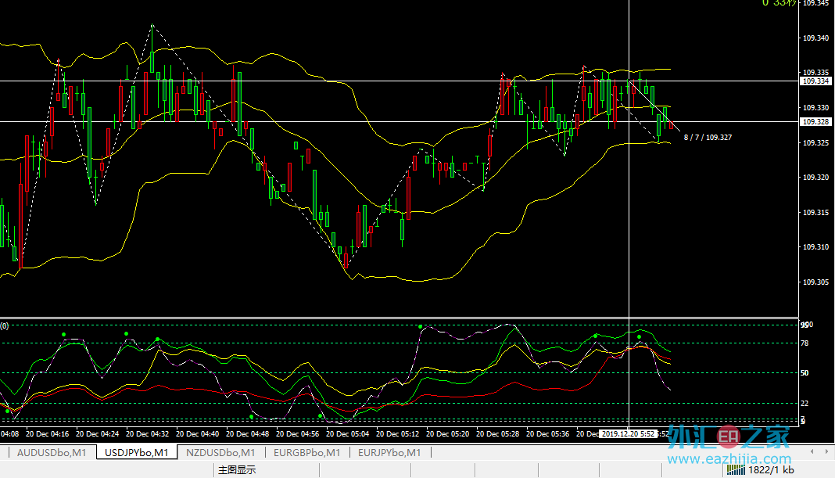Click the highlighted 109.334 price label
This screenshot has width=835, height=478.
(815, 81)
